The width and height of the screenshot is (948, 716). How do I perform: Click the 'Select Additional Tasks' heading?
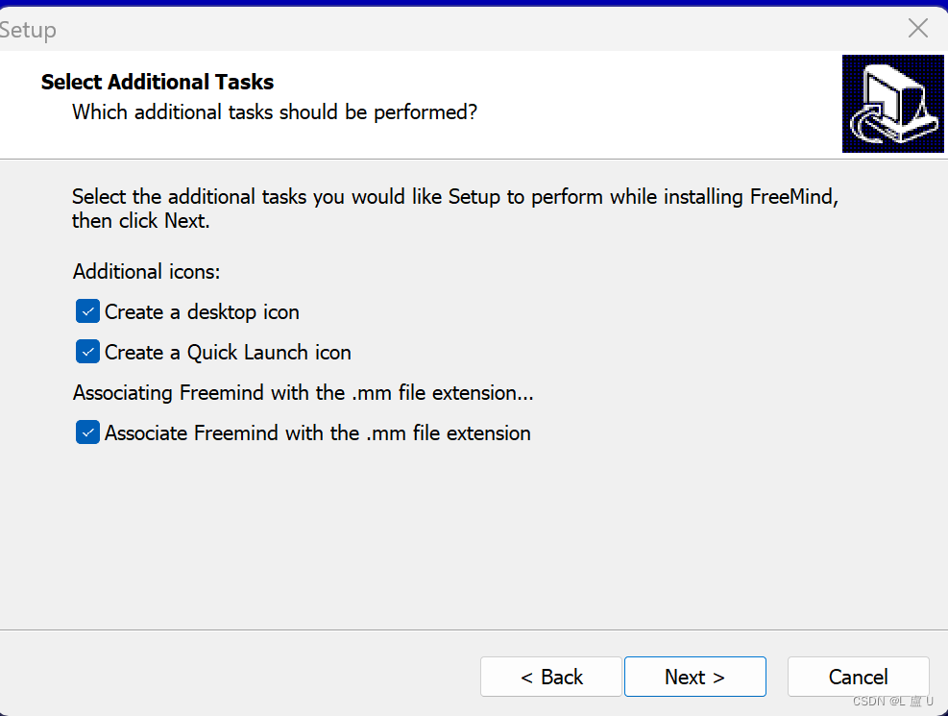158,83
